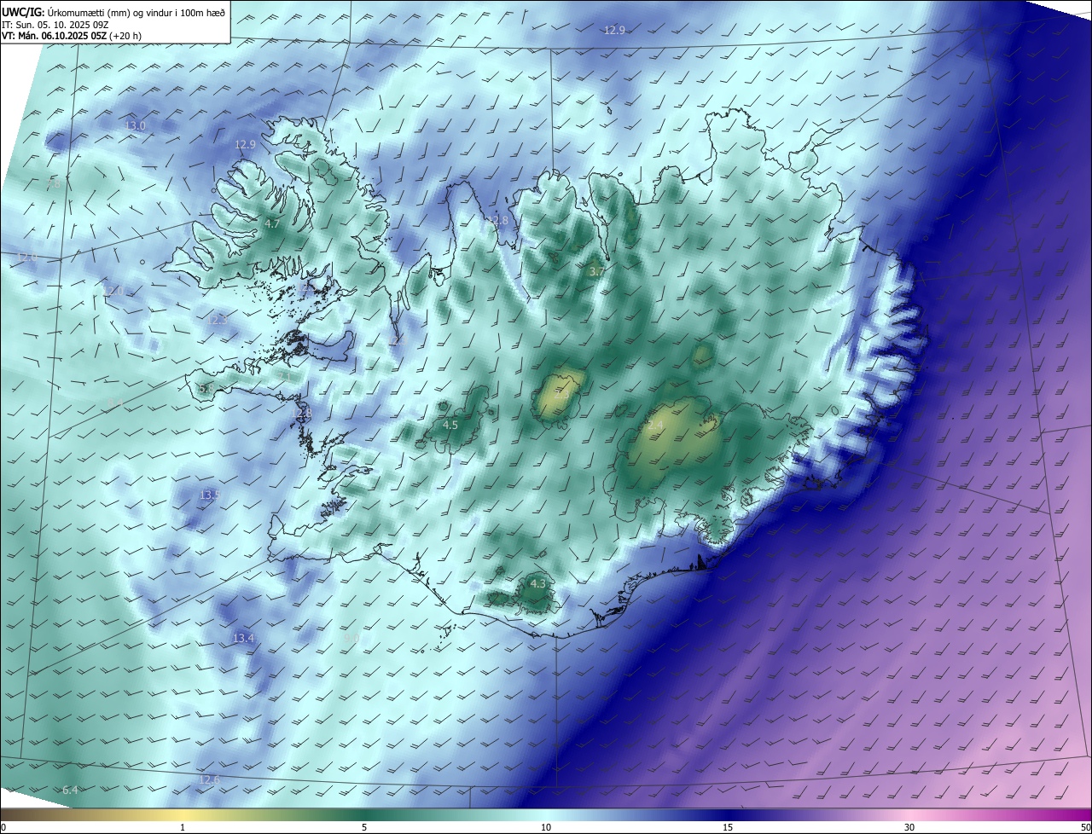
Task: Click the legend tick label 15
Action: [728, 827]
